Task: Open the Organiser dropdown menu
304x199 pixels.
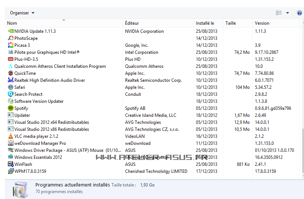Action: (22, 13)
